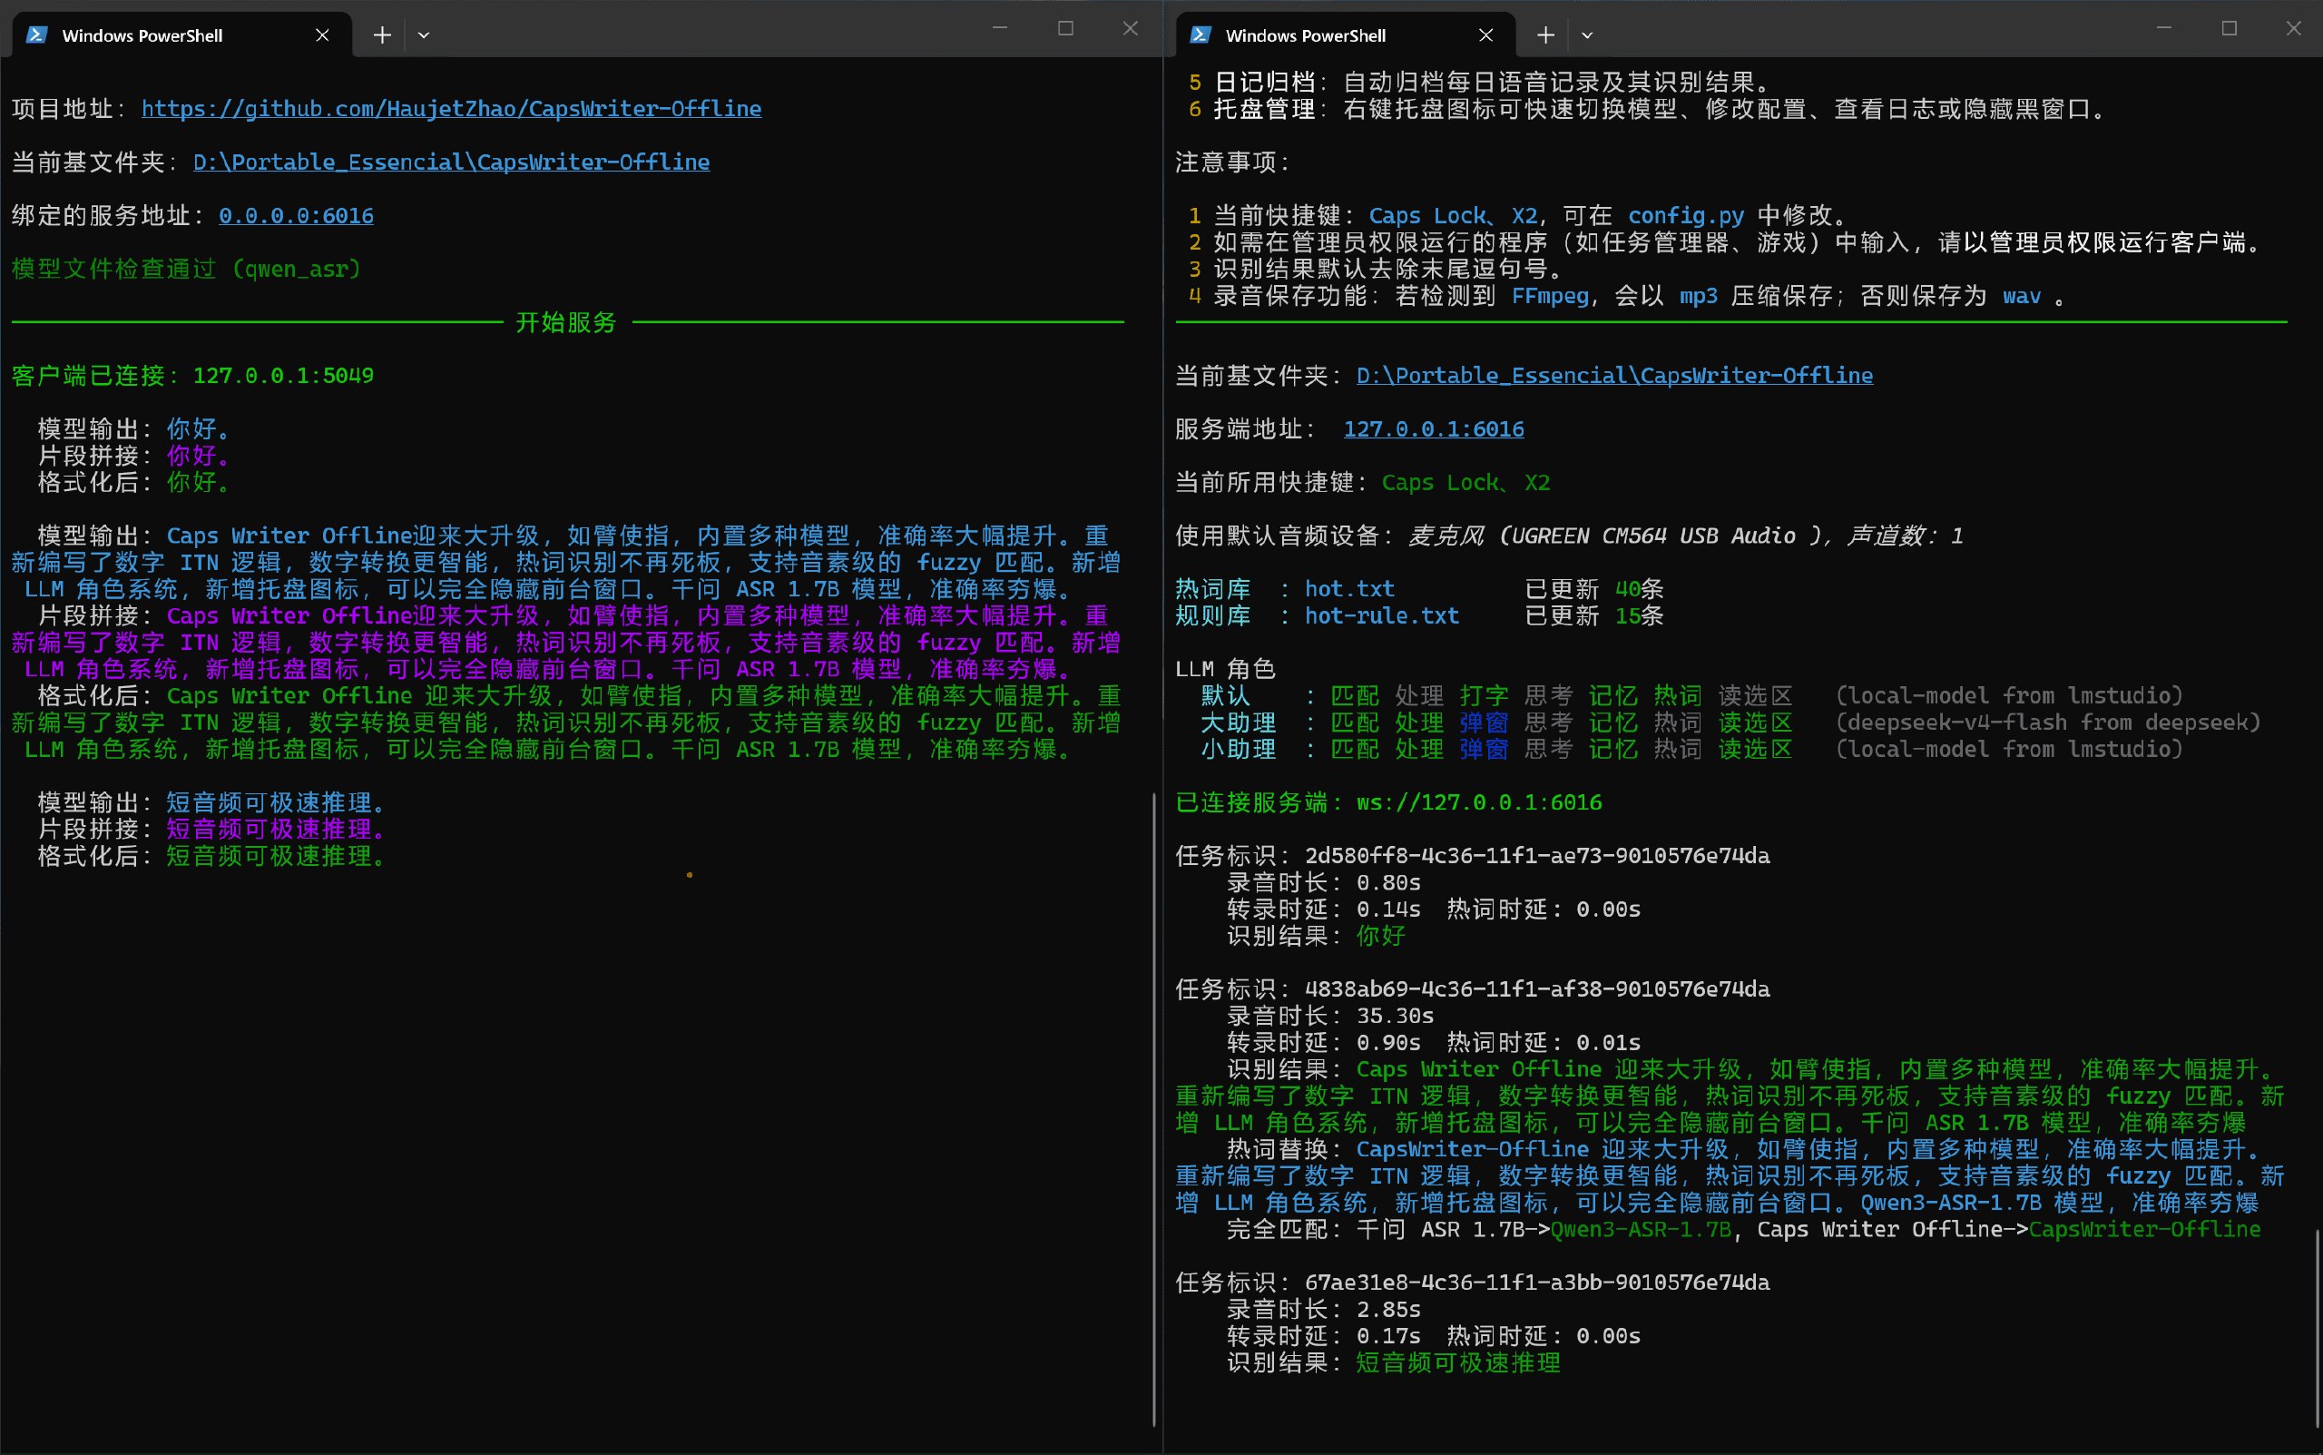
Task: Maximize the right terminal window
Action: (2229, 29)
